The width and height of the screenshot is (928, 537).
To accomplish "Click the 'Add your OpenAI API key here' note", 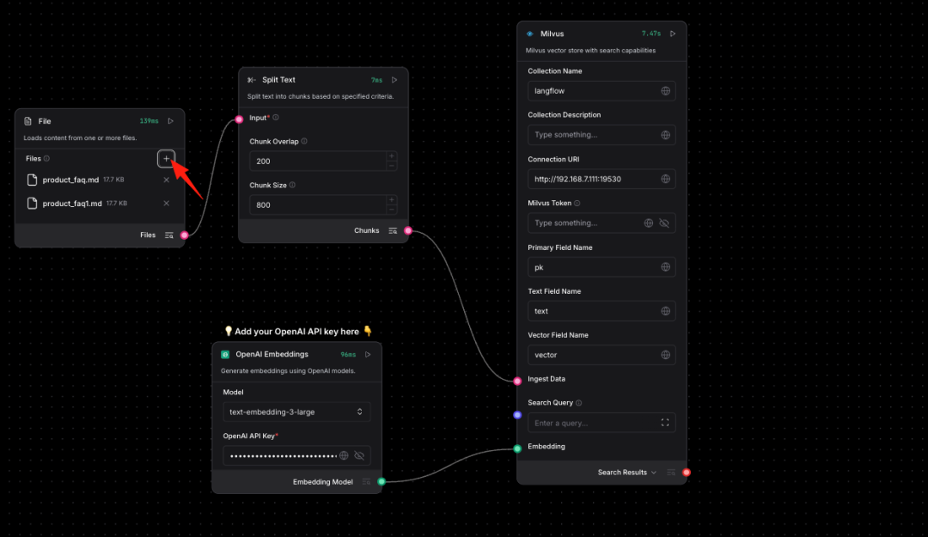I will (298, 332).
